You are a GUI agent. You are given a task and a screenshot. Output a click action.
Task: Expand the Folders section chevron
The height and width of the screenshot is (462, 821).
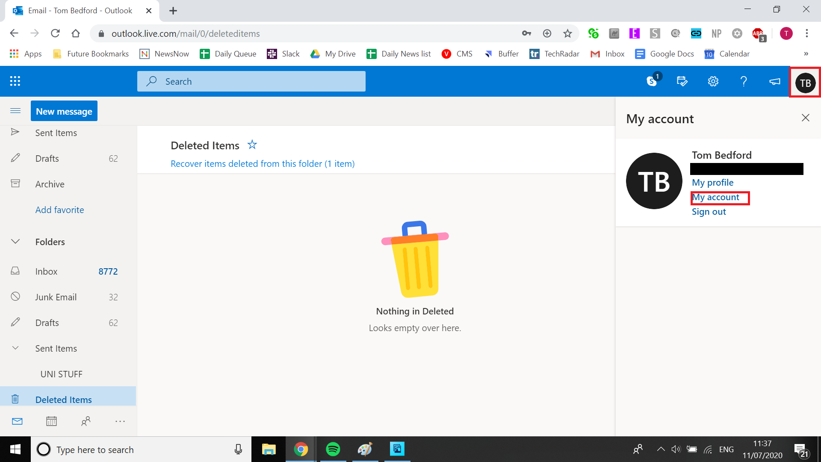click(x=15, y=241)
